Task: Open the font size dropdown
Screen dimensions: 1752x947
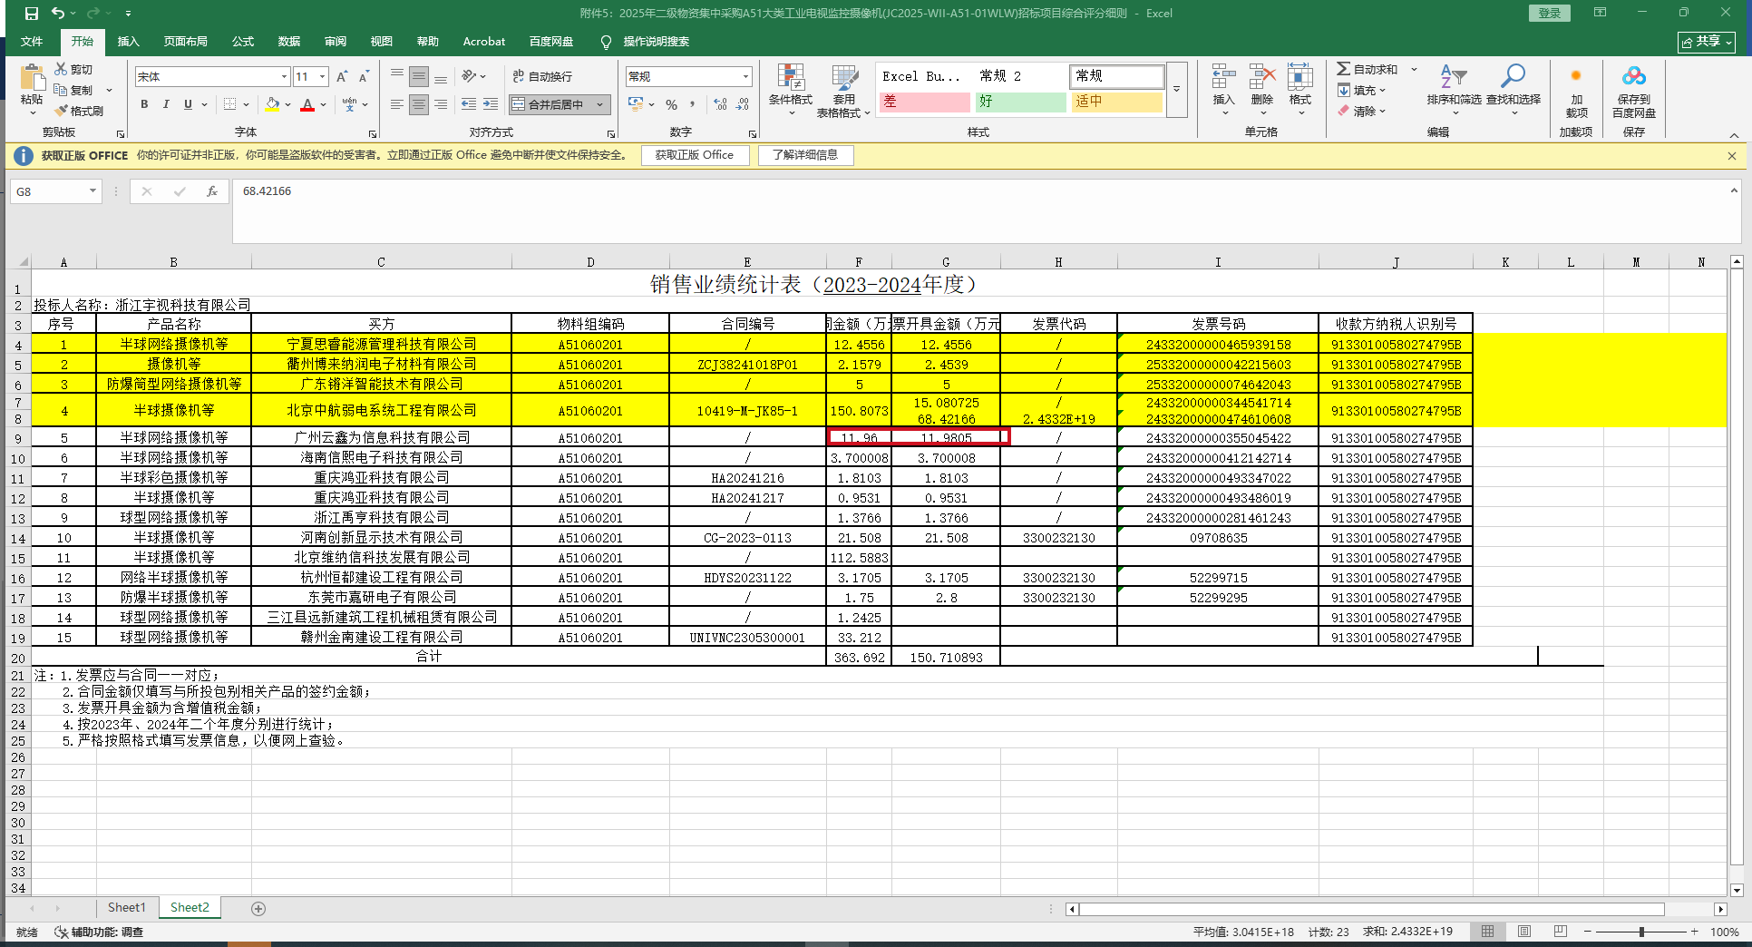Action: click(323, 77)
